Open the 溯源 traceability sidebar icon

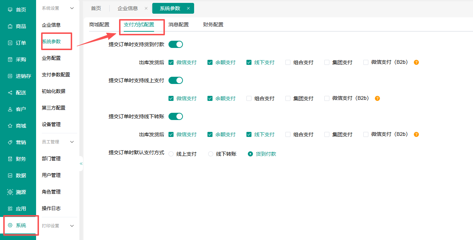click(x=10, y=192)
